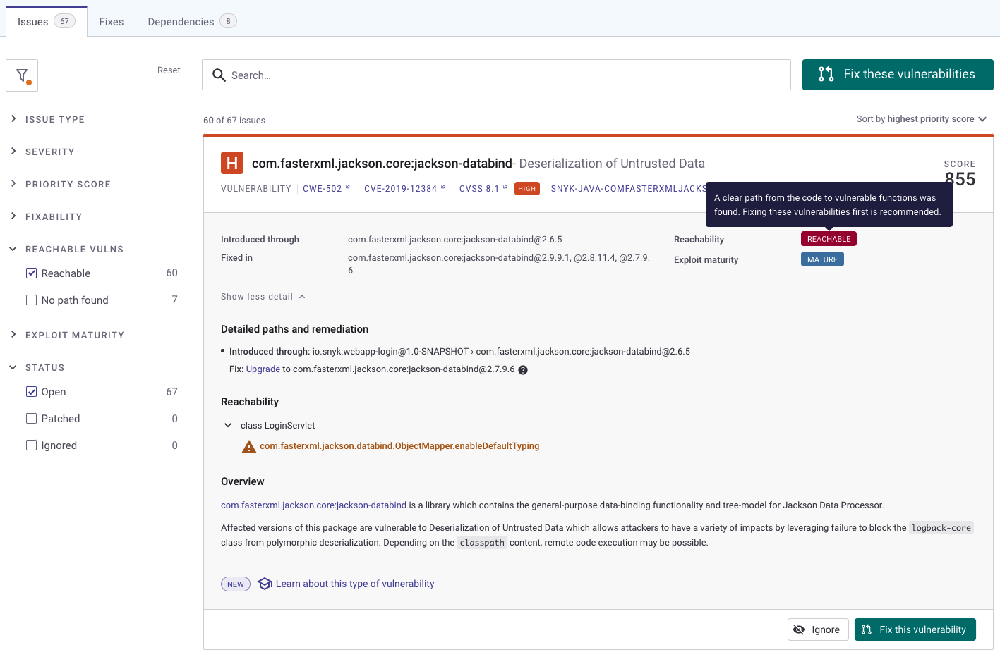Click the high severity H badge
Image resolution: width=1000 pixels, height=652 pixels.
[x=232, y=163]
